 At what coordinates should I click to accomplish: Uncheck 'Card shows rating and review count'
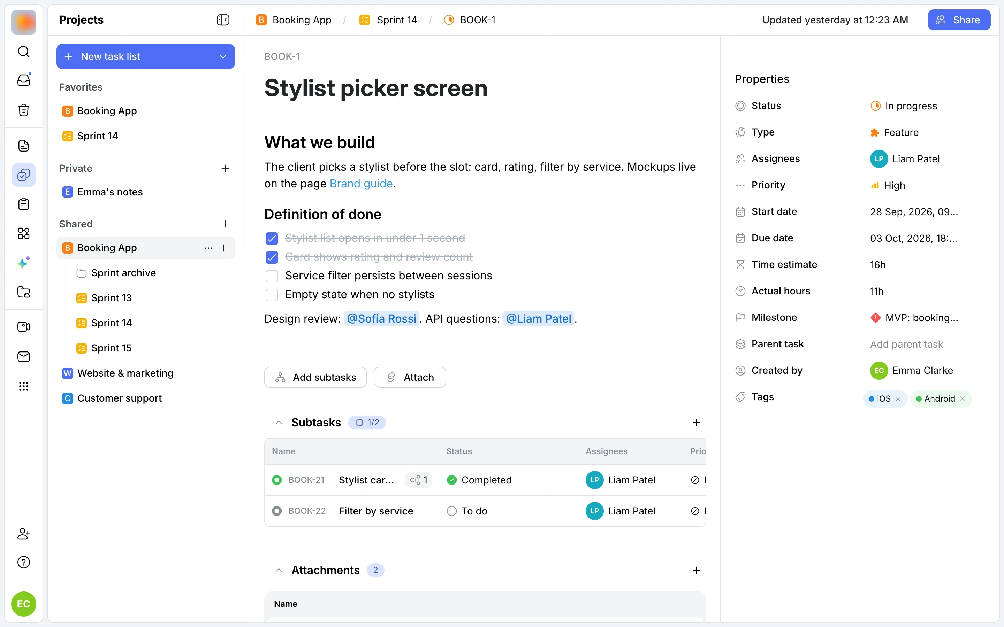pyautogui.click(x=272, y=257)
